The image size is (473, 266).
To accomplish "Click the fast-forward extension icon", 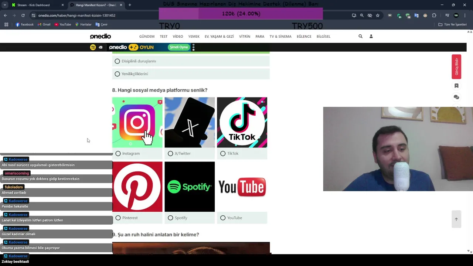I will [x=390, y=16].
